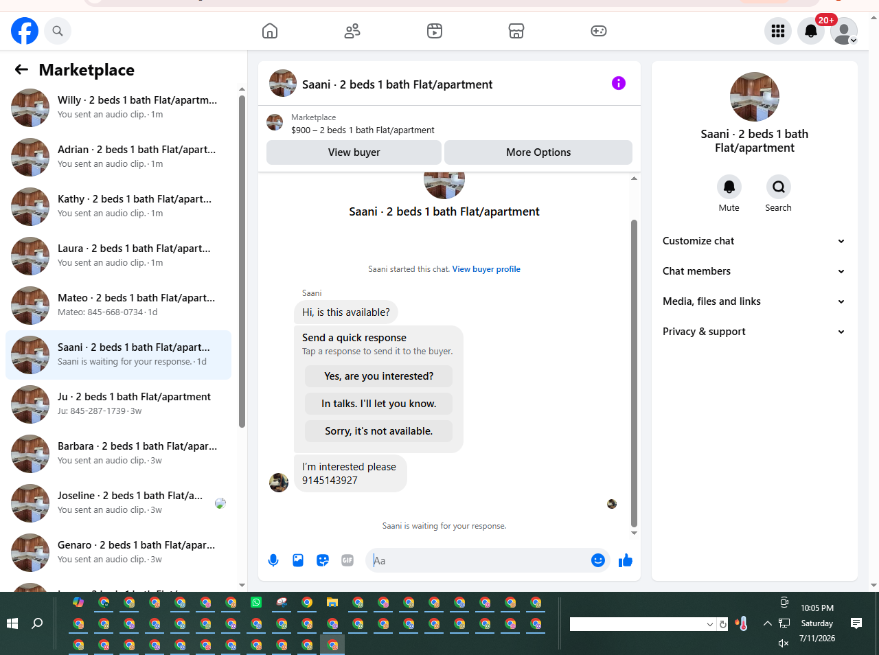
Task: Click the chat messages scrollbar
Action: pyautogui.click(x=634, y=374)
